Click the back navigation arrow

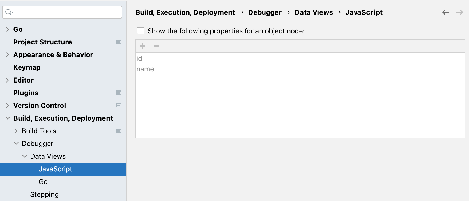(445, 12)
